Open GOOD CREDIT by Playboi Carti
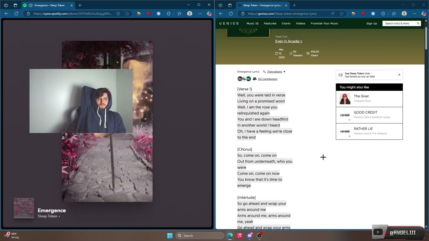The image size is (429, 241). 369,115
